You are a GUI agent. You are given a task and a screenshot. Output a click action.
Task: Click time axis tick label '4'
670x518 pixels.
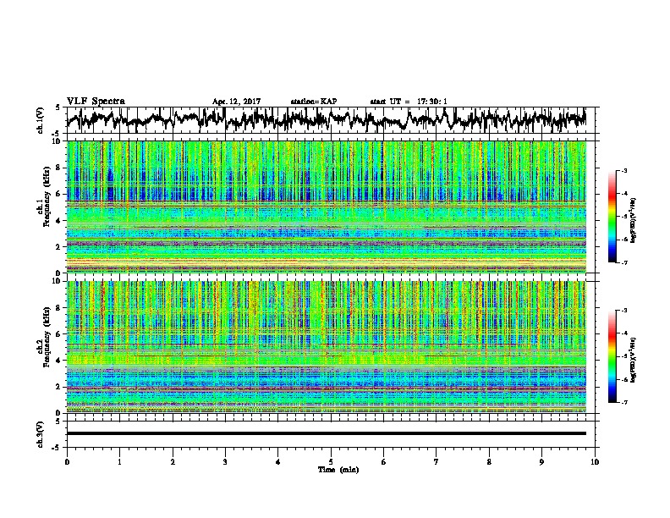[x=278, y=462]
